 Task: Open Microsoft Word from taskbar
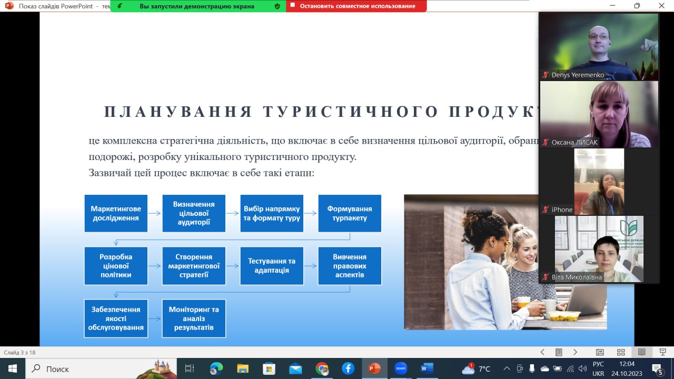(427, 368)
